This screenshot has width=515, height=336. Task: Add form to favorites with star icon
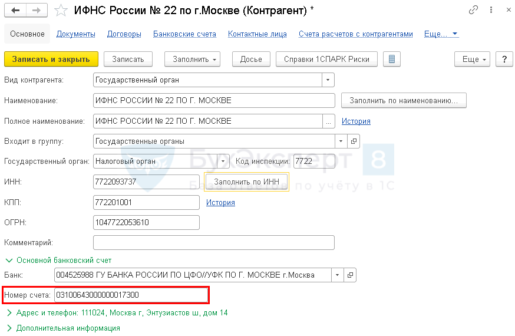[x=60, y=11]
